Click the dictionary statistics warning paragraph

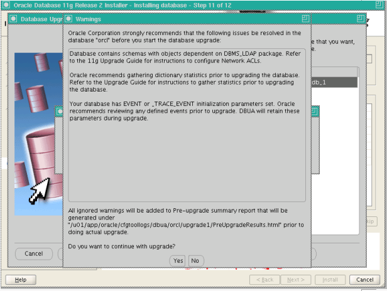[184, 82]
